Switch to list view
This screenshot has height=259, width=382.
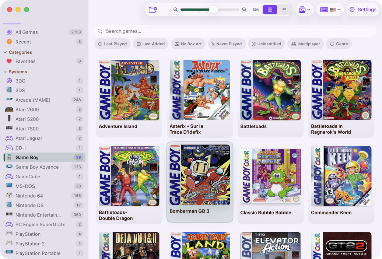[284, 10]
